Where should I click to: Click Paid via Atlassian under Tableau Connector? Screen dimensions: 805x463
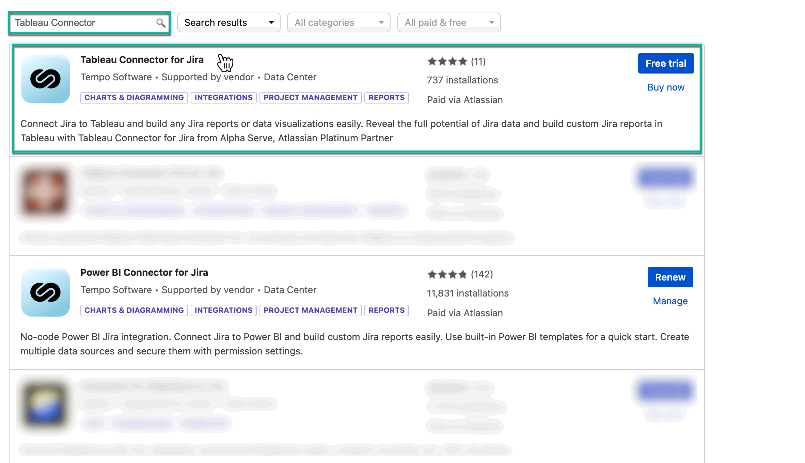coord(465,100)
